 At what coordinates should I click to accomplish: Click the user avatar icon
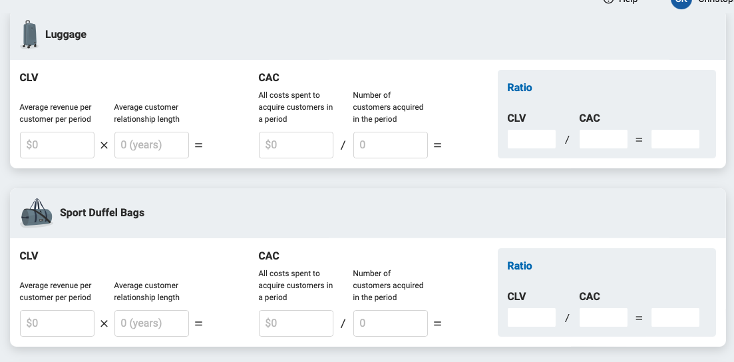coord(681,2)
